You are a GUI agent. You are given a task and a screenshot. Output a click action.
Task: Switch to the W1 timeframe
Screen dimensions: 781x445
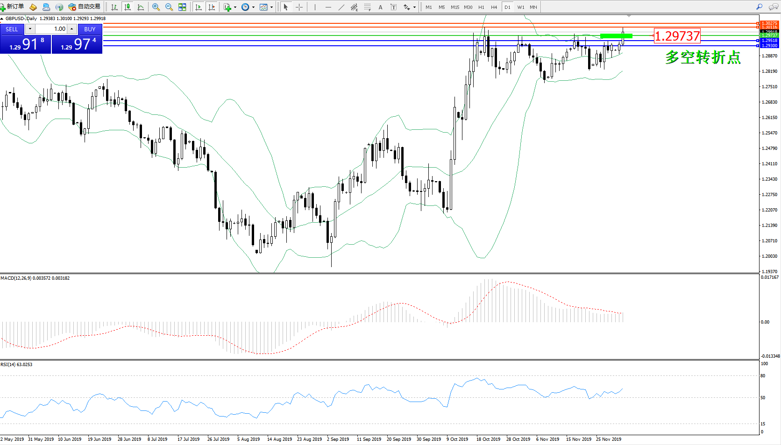(x=520, y=7)
